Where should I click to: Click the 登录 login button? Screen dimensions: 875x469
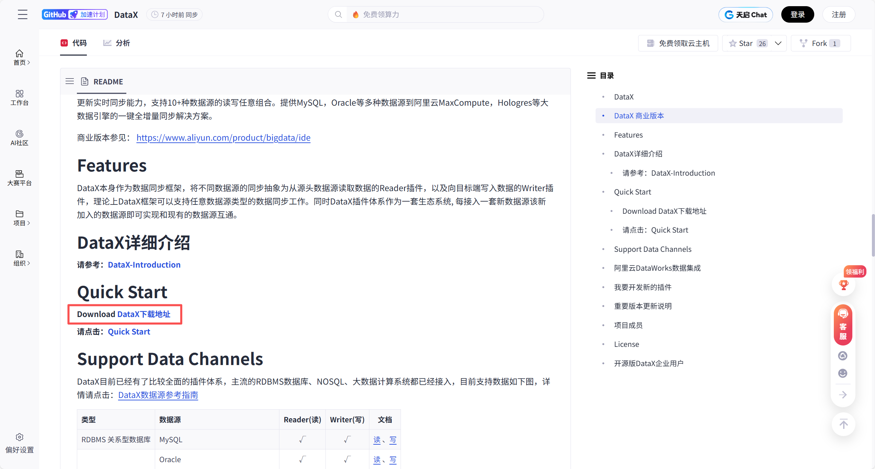[797, 14]
